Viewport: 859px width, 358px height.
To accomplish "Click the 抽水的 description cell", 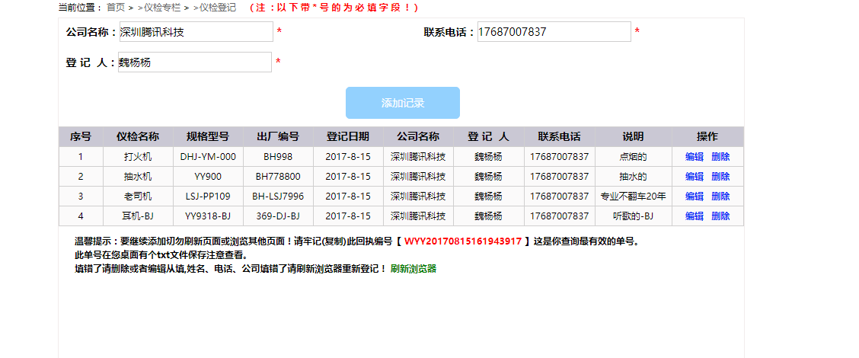I will pyautogui.click(x=634, y=177).
